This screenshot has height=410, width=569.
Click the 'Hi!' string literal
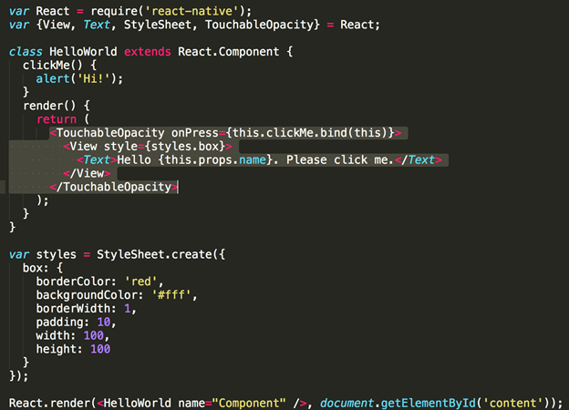(93, 78)
